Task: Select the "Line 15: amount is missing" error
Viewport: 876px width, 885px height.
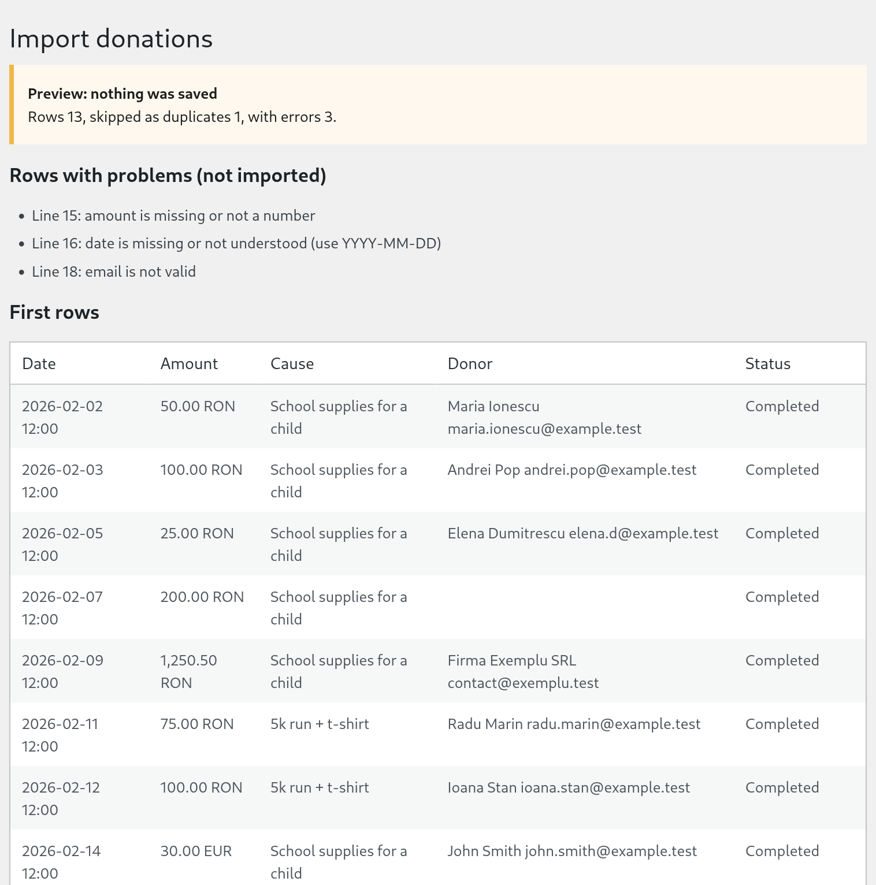Action: click(x=173, y=215)
